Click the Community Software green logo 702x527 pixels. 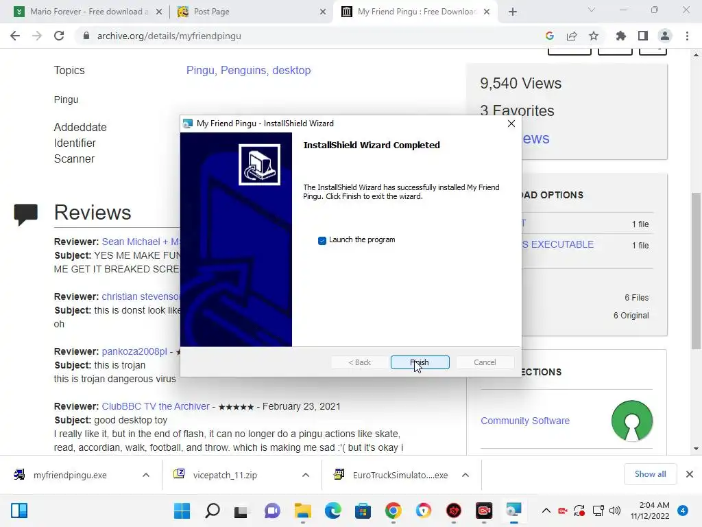[x=631, y=421]
